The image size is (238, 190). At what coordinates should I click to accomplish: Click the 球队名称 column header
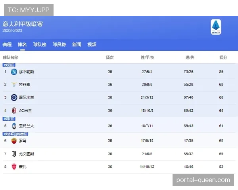[10, 57]
